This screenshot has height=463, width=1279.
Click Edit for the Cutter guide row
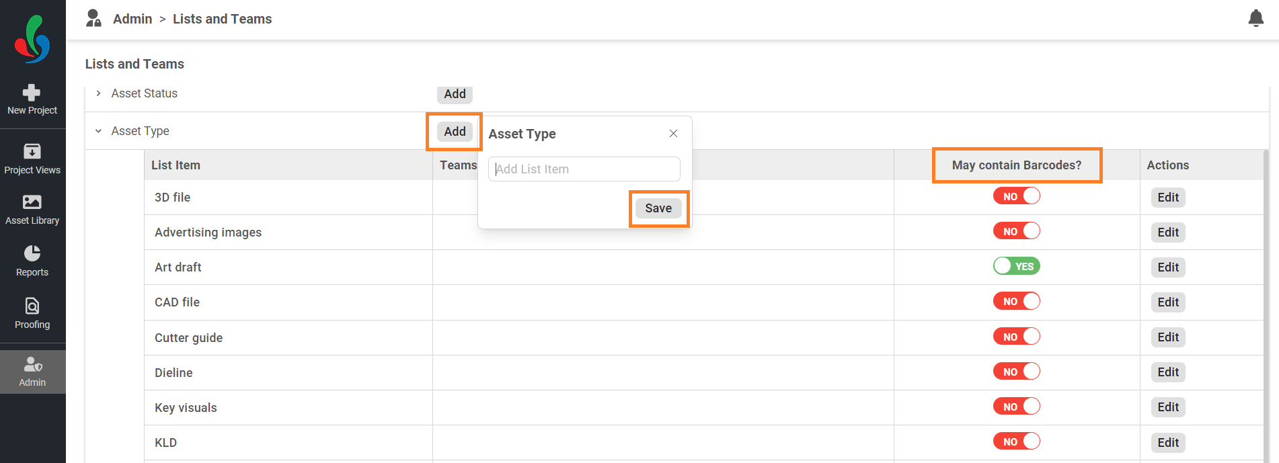tap(1168, 337)
